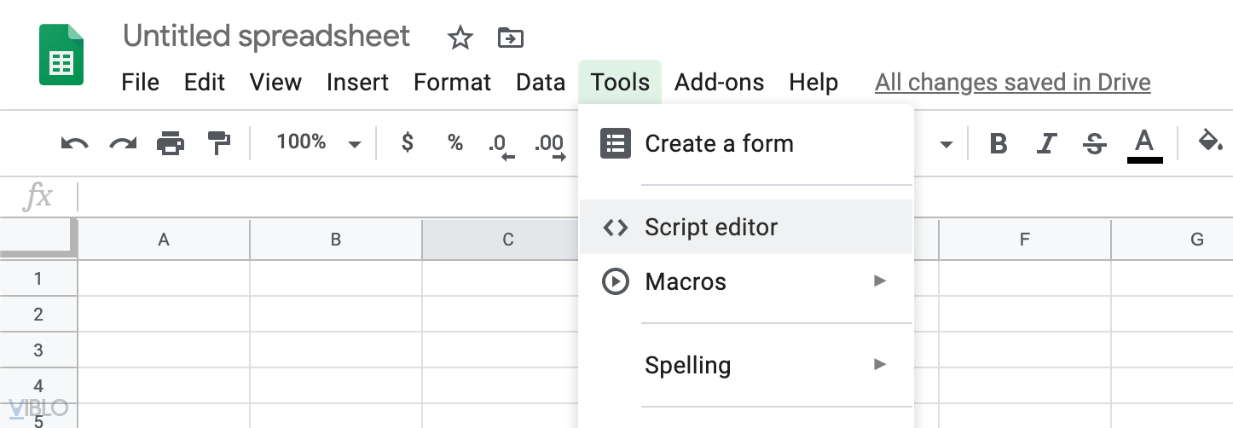Click All changes saved in Drive
Screen dimensions: 1233x428
point(1012,83)
